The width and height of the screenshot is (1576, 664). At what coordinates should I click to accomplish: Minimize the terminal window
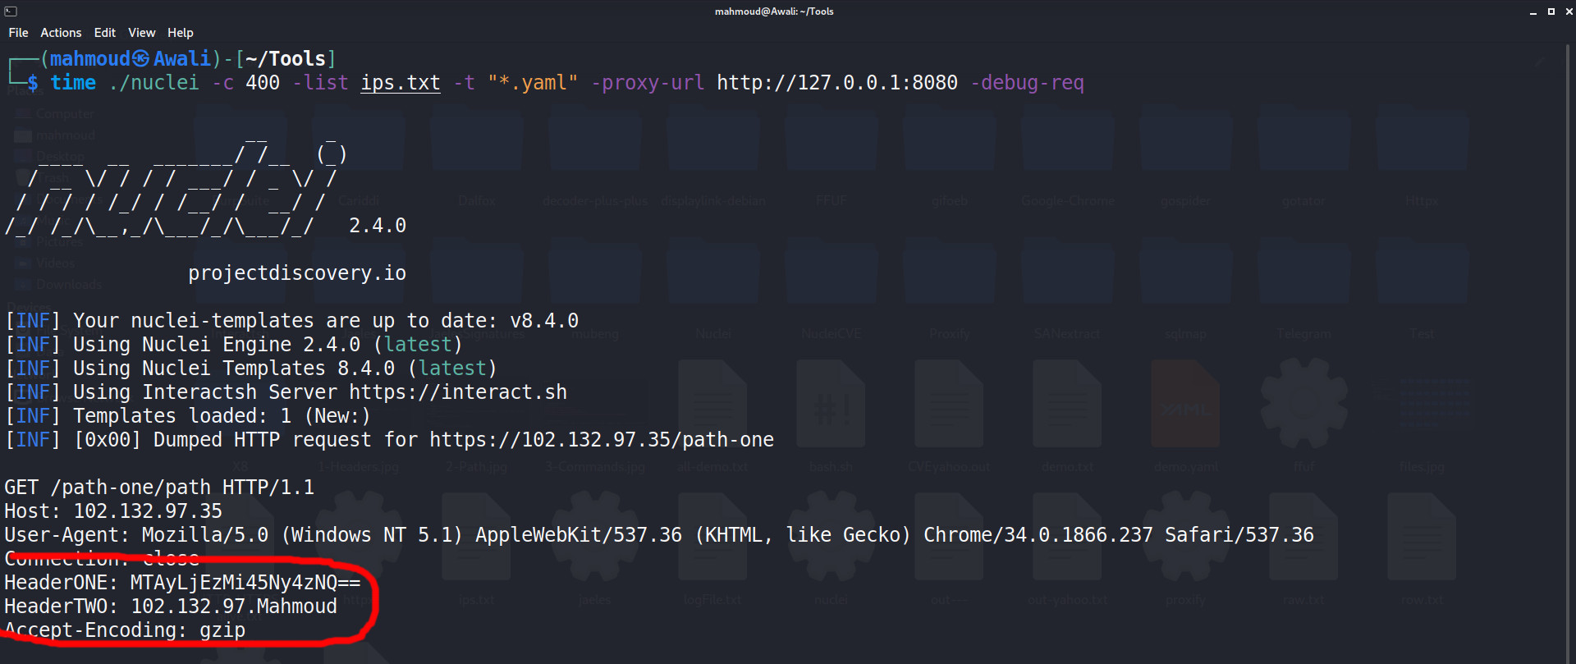pyautogui.click(x=1532, y=11)
